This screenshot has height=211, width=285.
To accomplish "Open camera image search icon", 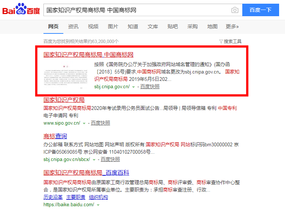I will [x=235, y=10].
